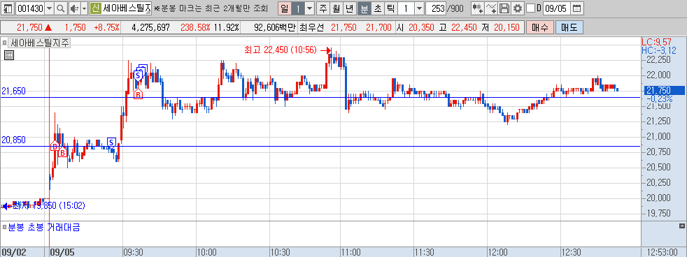The height and width of the screenshot is (257, 687).
Task: Click the floppy disk save chart icon
Action: (x=504, y=8)
